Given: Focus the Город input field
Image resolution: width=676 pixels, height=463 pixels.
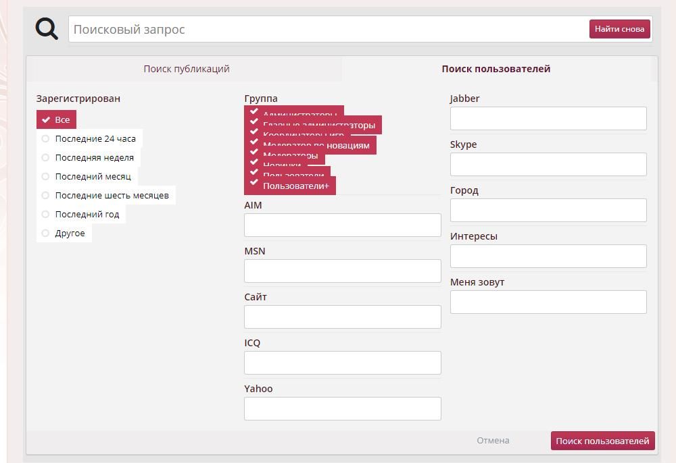Looking at the screenshot, I should pyautogui.click(x=548, y=211).
